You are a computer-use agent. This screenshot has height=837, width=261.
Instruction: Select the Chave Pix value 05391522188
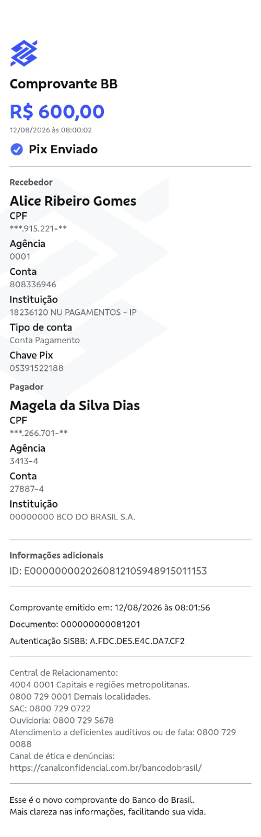point(37,368)
